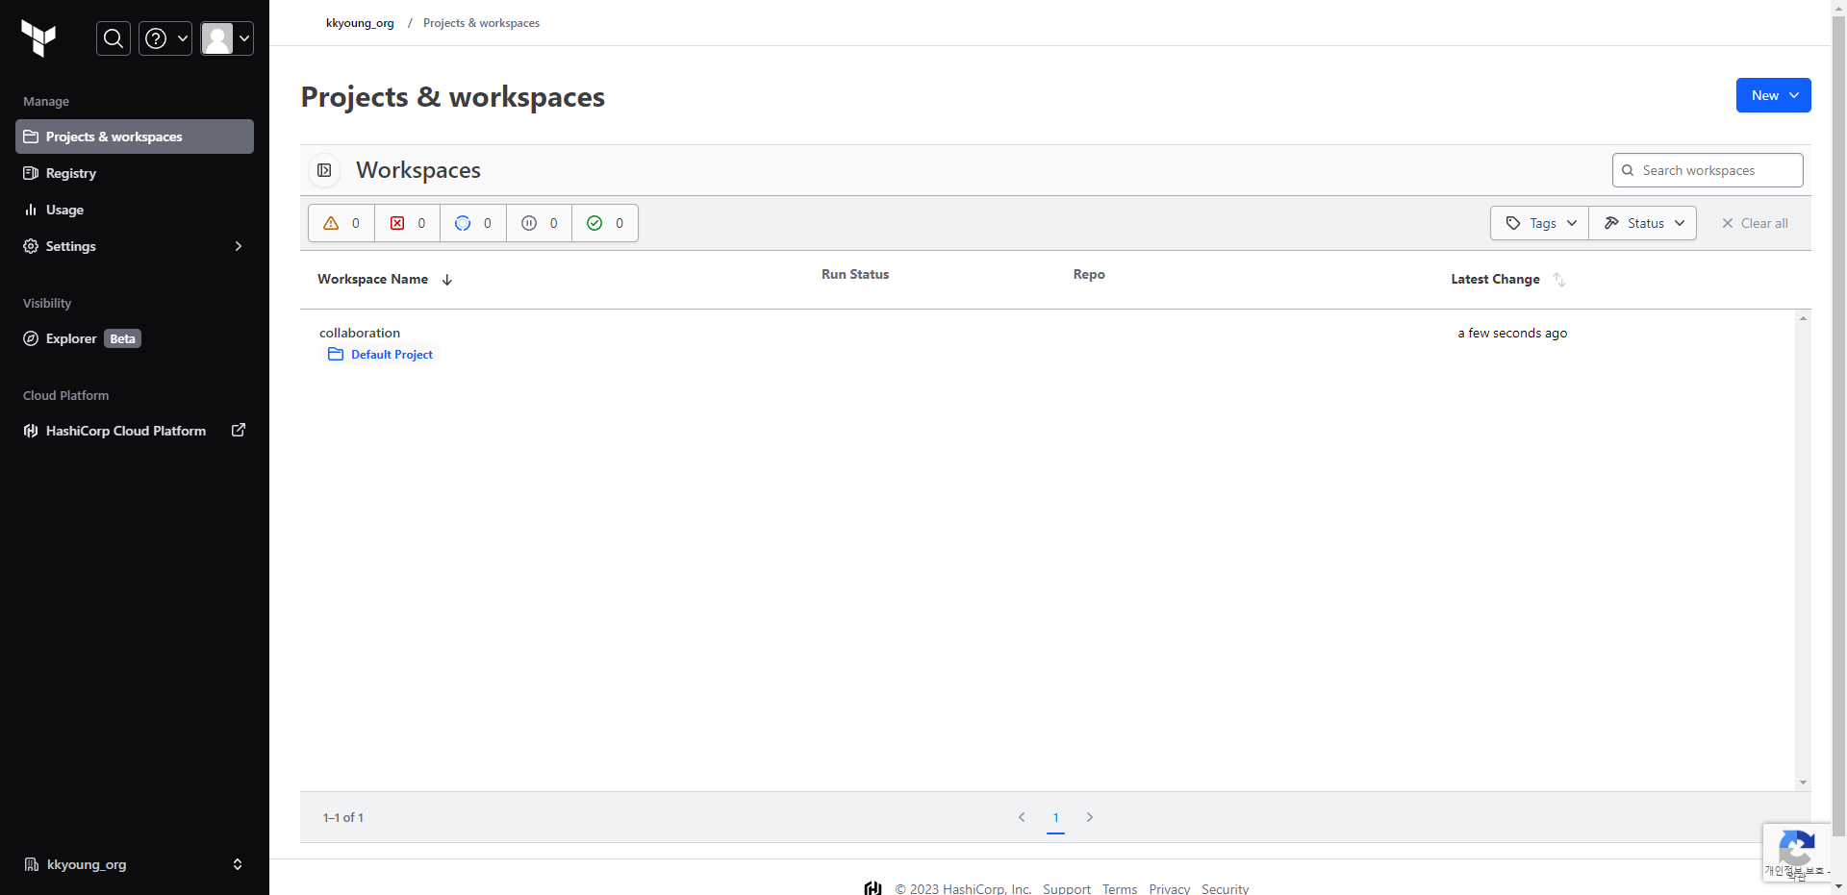1847x895 pixels.
Task: Click kkyoung_org breadcrumb link
Action: point(360,23)
